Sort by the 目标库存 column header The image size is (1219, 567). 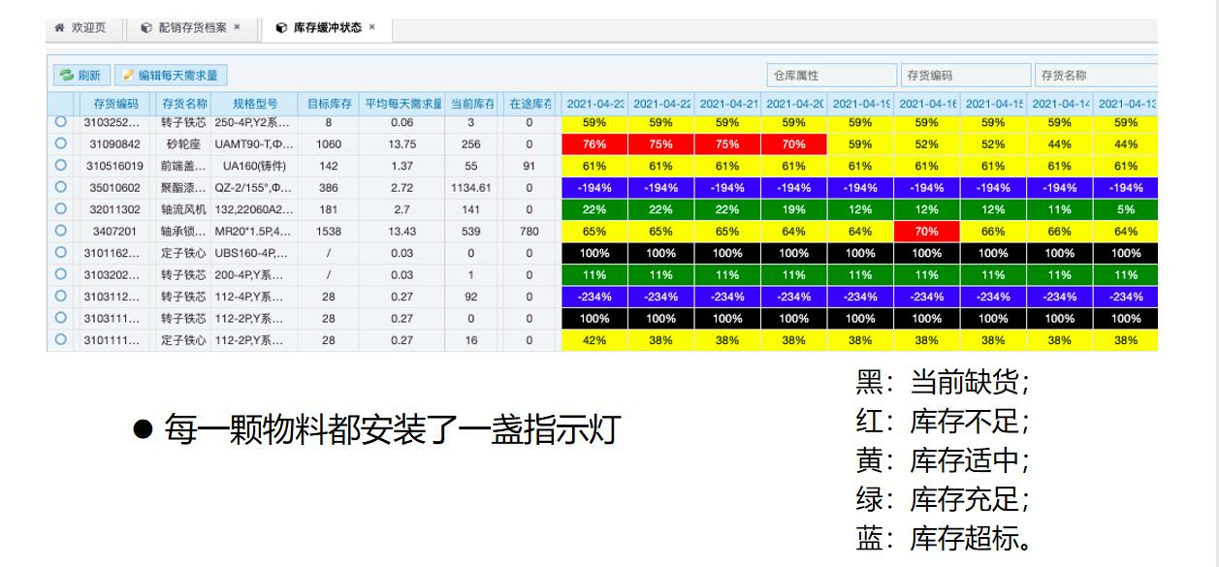click(329, 103)
